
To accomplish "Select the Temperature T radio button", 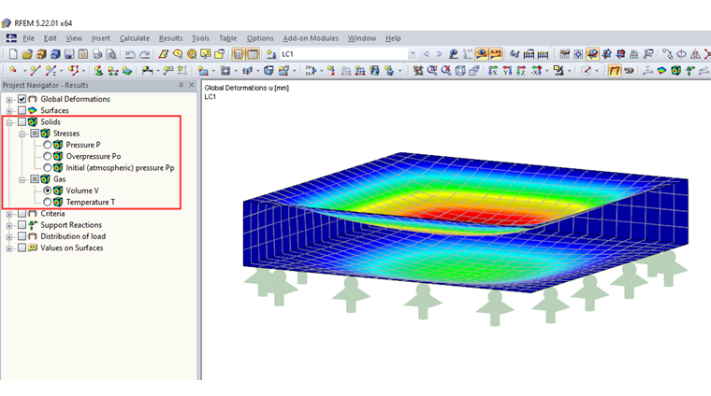I will [x=47, y=203].
